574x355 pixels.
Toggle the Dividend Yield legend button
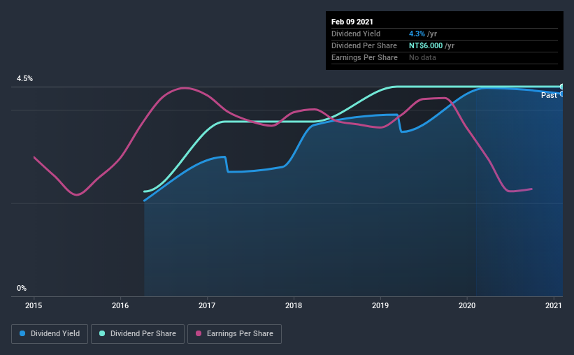pyautogui.click(x=50, y=334)
